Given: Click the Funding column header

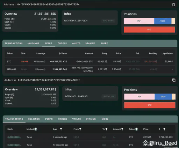Looking at the screenshot, I should 153,53.
